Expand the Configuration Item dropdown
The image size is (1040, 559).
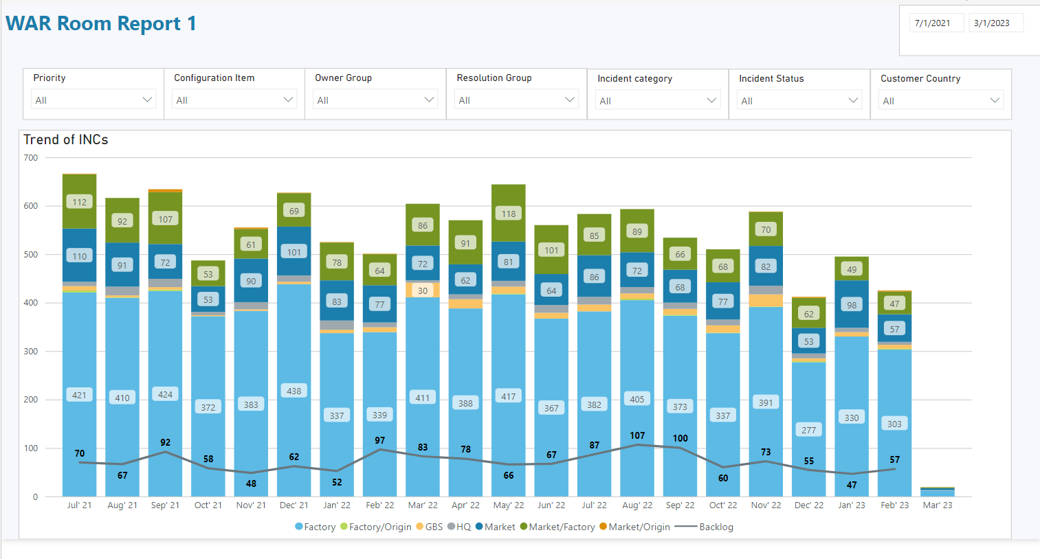coord(234,100)
